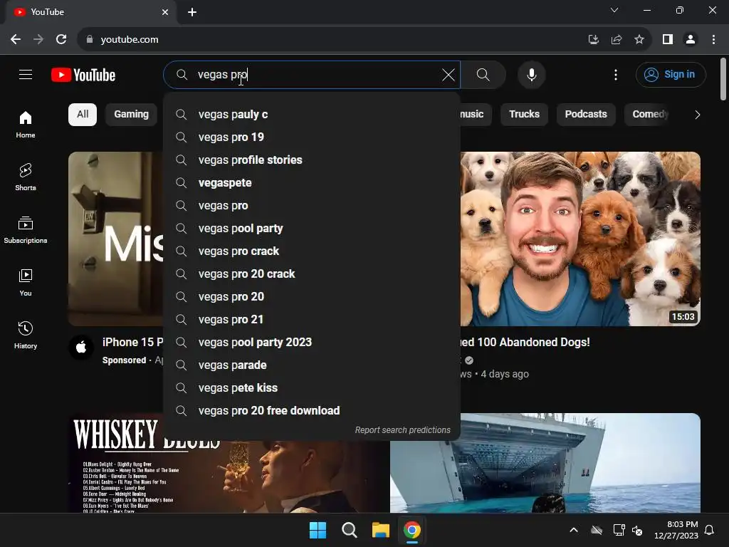Open the Windows Start menu
Viewport: 729px width, 547px height.
(318, 530)
